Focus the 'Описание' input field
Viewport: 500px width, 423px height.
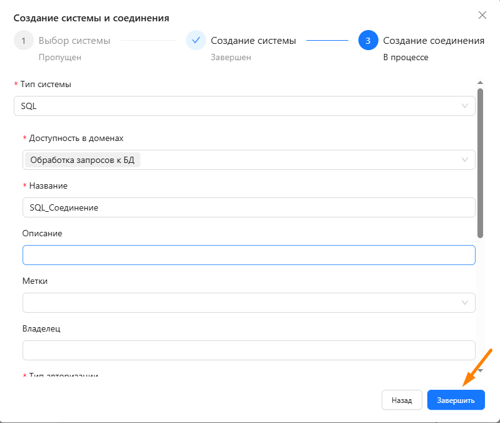pos(249,255)
